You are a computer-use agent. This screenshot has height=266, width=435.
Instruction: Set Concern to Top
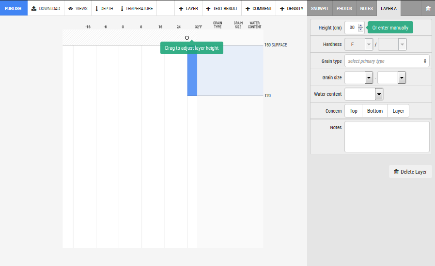click(353, 111)
